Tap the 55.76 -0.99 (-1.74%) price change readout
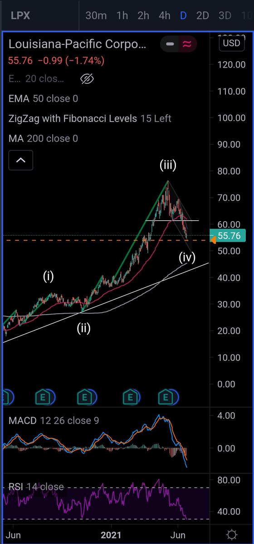This screenshot has height=544, width=254. [x=57, y=60]
